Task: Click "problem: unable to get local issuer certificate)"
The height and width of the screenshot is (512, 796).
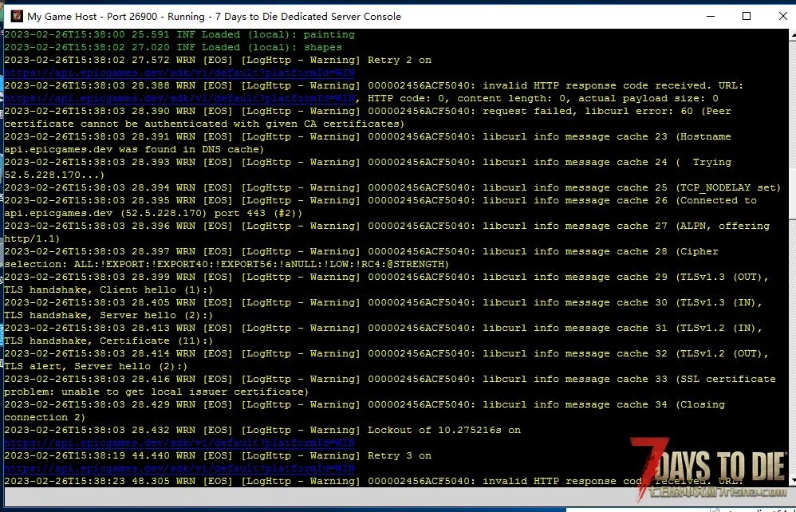Action: tap(156, 392)
